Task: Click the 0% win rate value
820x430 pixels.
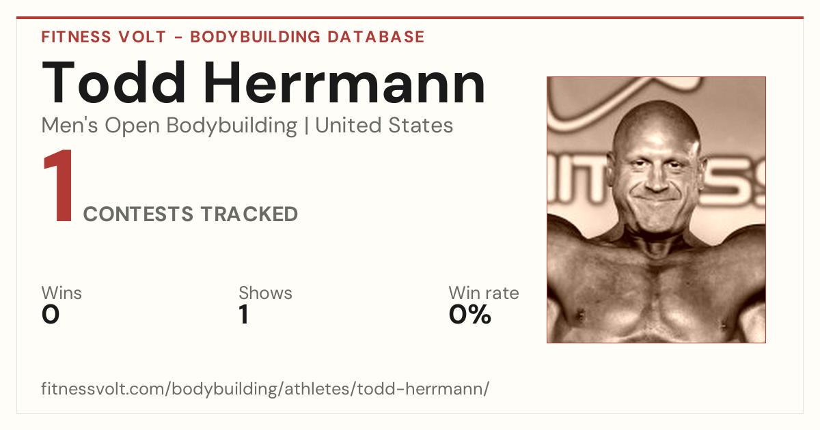Action: (x=470, y=315)
